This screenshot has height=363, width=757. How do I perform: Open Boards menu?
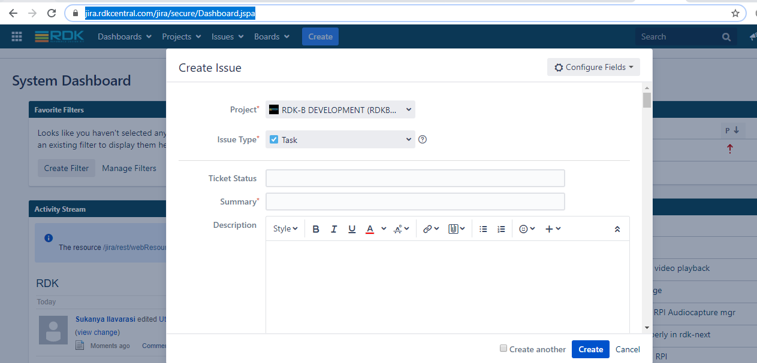[272, 36]
